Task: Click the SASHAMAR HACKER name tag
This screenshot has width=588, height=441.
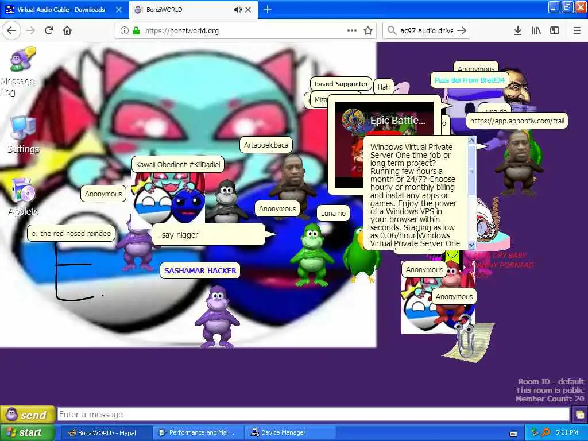Action: point(200,271)
